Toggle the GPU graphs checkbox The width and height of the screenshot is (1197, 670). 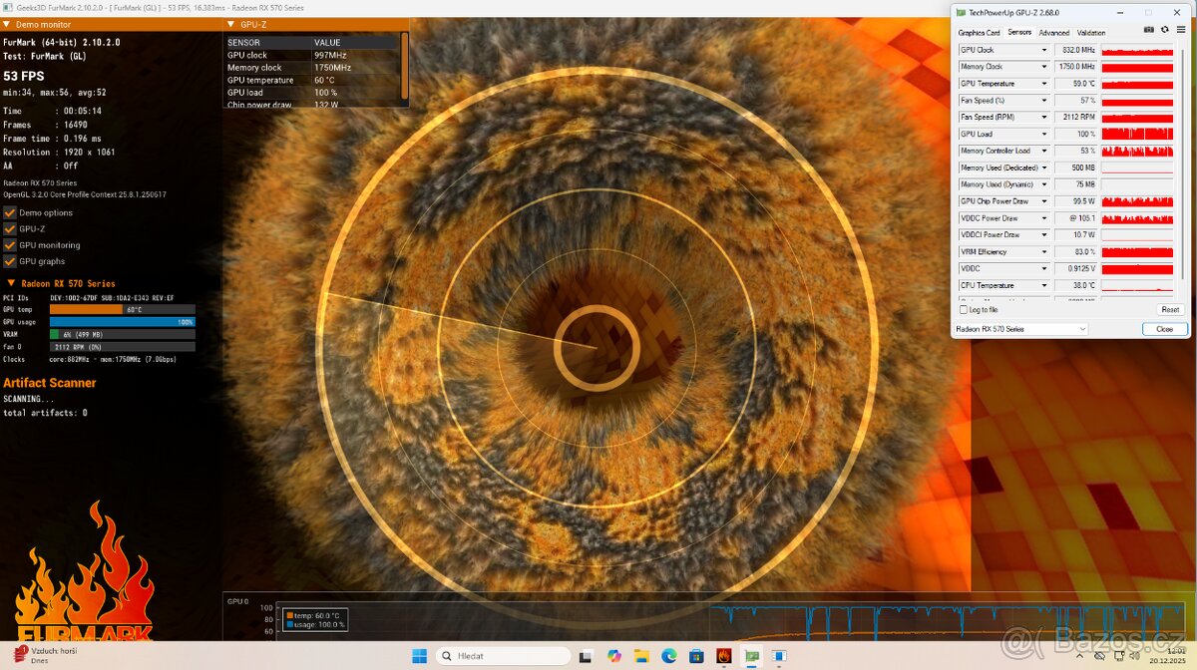coord(10,261)
